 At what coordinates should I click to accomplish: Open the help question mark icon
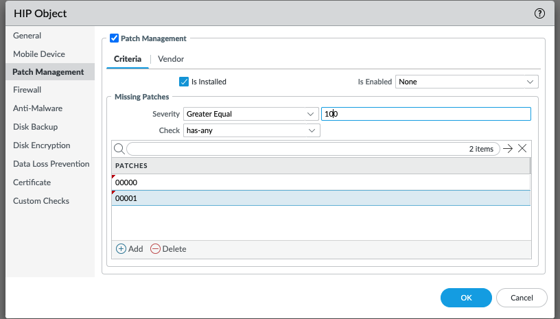[x=539, y=14]
